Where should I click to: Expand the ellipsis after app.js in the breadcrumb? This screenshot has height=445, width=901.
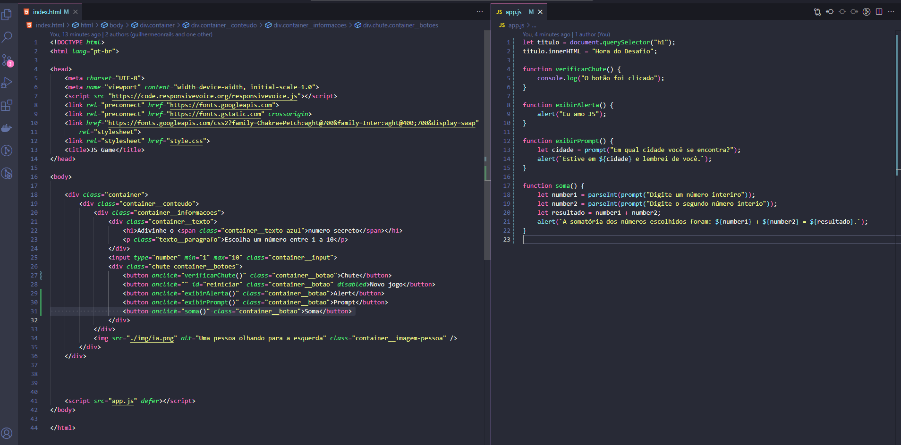[x=534, y=25]
